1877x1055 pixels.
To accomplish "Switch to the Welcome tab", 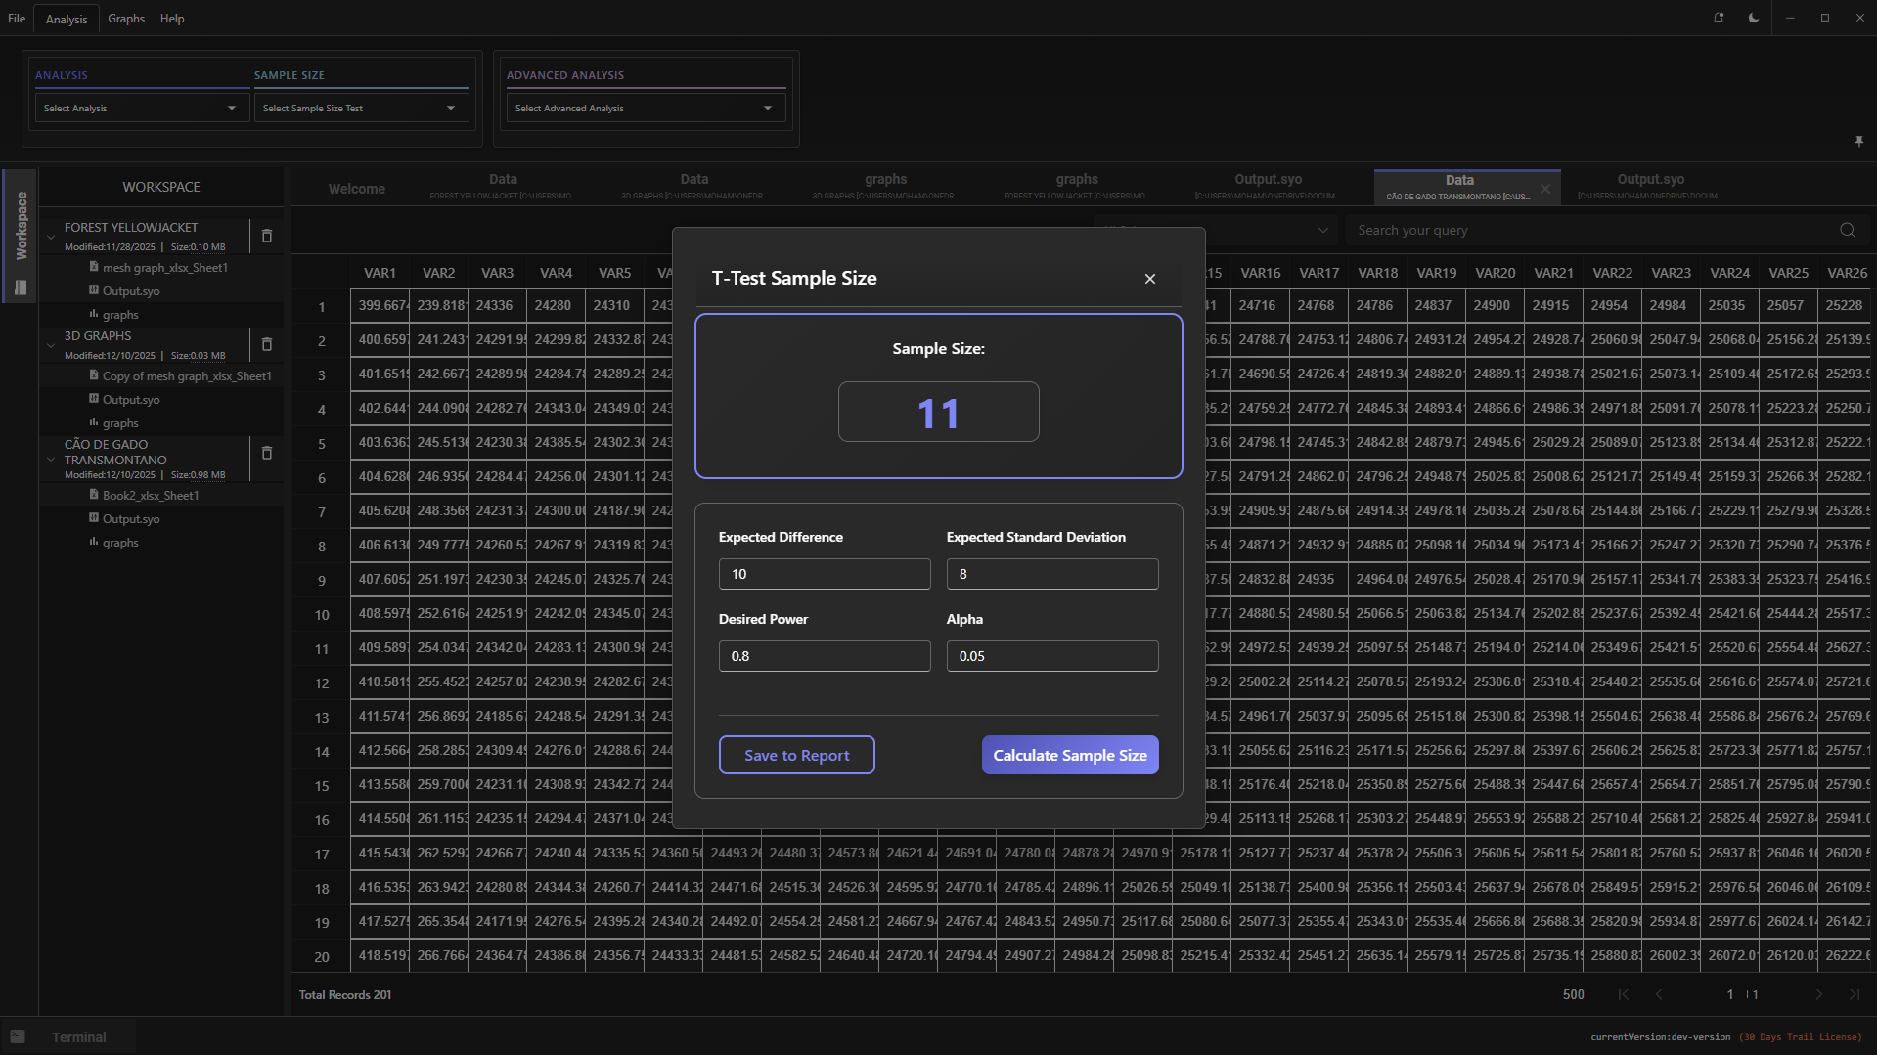I will click(x=356, y=189).
